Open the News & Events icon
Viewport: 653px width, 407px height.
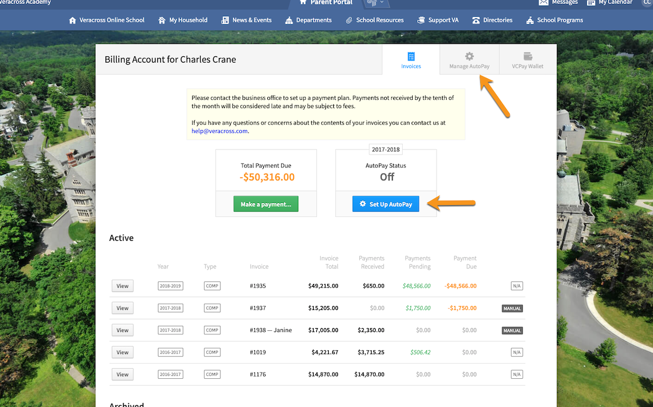tap(225, 20)
